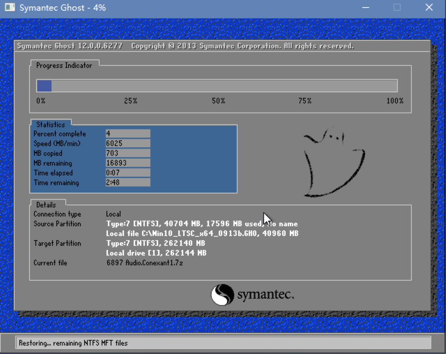
Task: Select the Statistics tab label
Action: click(51, 124)
